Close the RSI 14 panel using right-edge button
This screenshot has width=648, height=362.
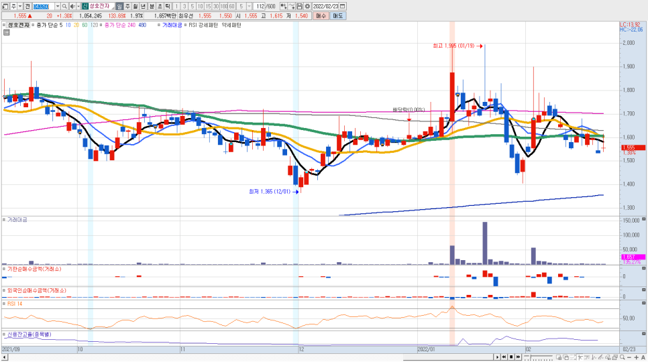(x=644, y=304)
